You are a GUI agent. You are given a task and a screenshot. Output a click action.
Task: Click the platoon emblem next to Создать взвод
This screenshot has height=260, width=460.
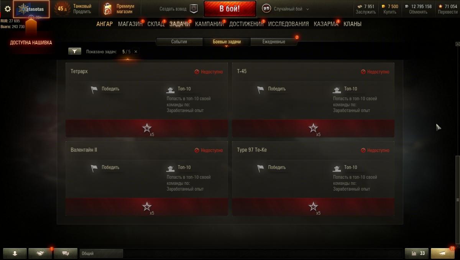tap(194, 9)
